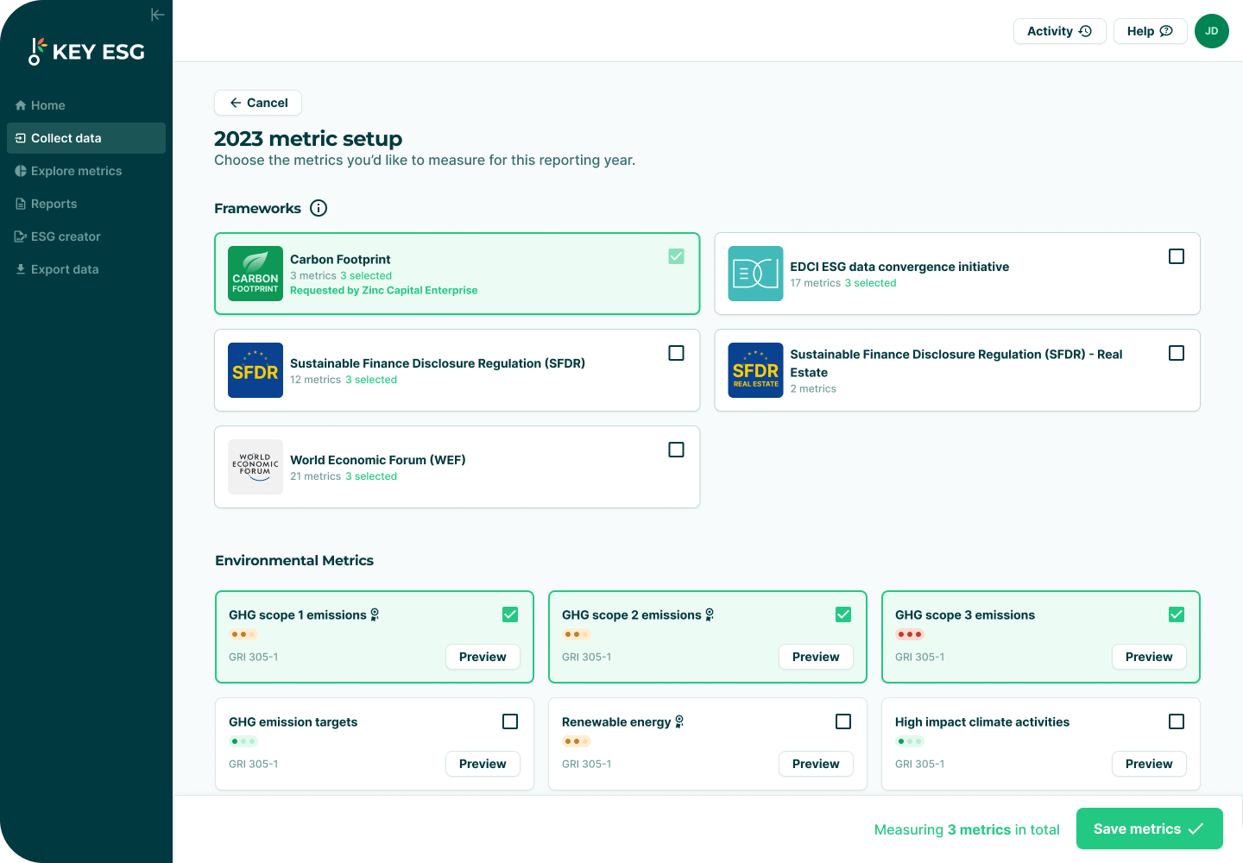Click Cancel to leave metric setup

pyautogui.click(x=257, y=103)
